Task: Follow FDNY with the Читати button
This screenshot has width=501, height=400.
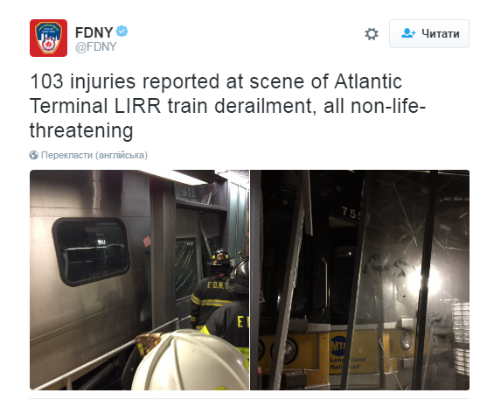Action: (429, 33)
